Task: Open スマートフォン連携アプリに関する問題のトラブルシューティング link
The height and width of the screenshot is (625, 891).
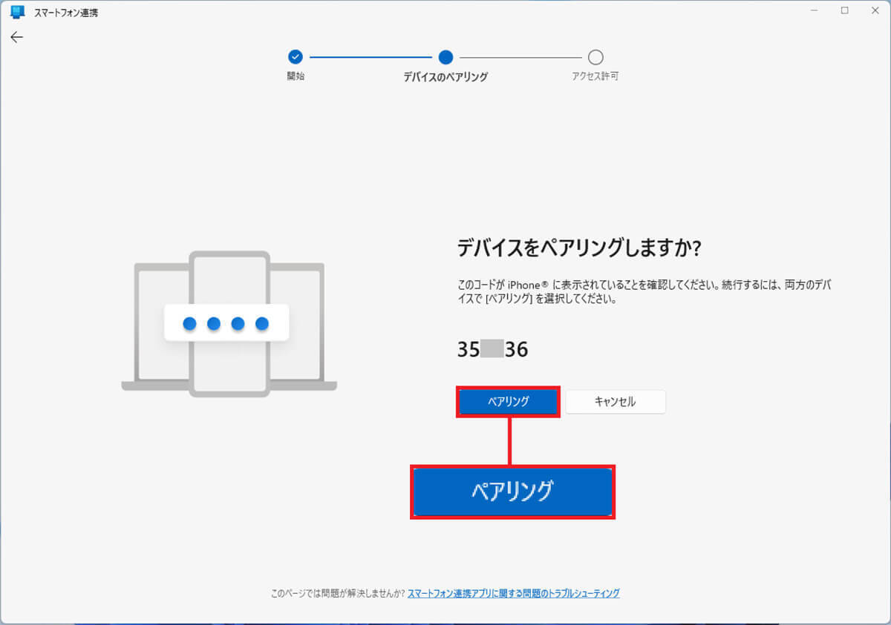Action: tap(513, 593)
